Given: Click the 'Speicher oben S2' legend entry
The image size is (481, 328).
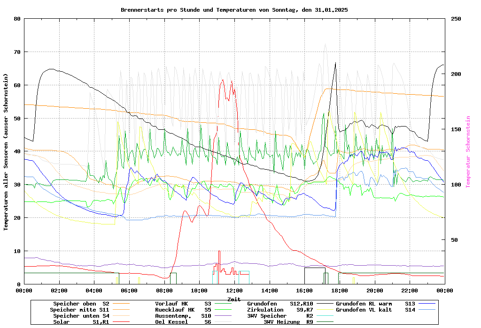Looking at the screenshot, I should tap(81, 304).
